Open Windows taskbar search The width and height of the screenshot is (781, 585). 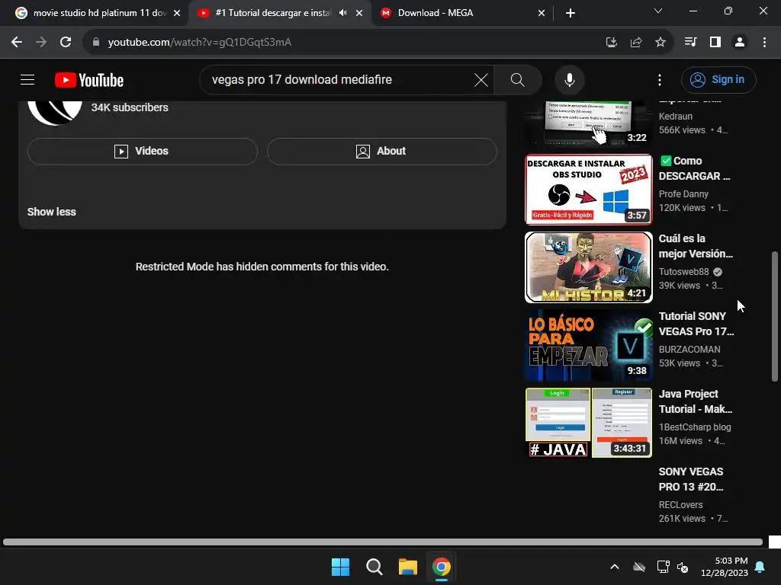click(374, 567)
